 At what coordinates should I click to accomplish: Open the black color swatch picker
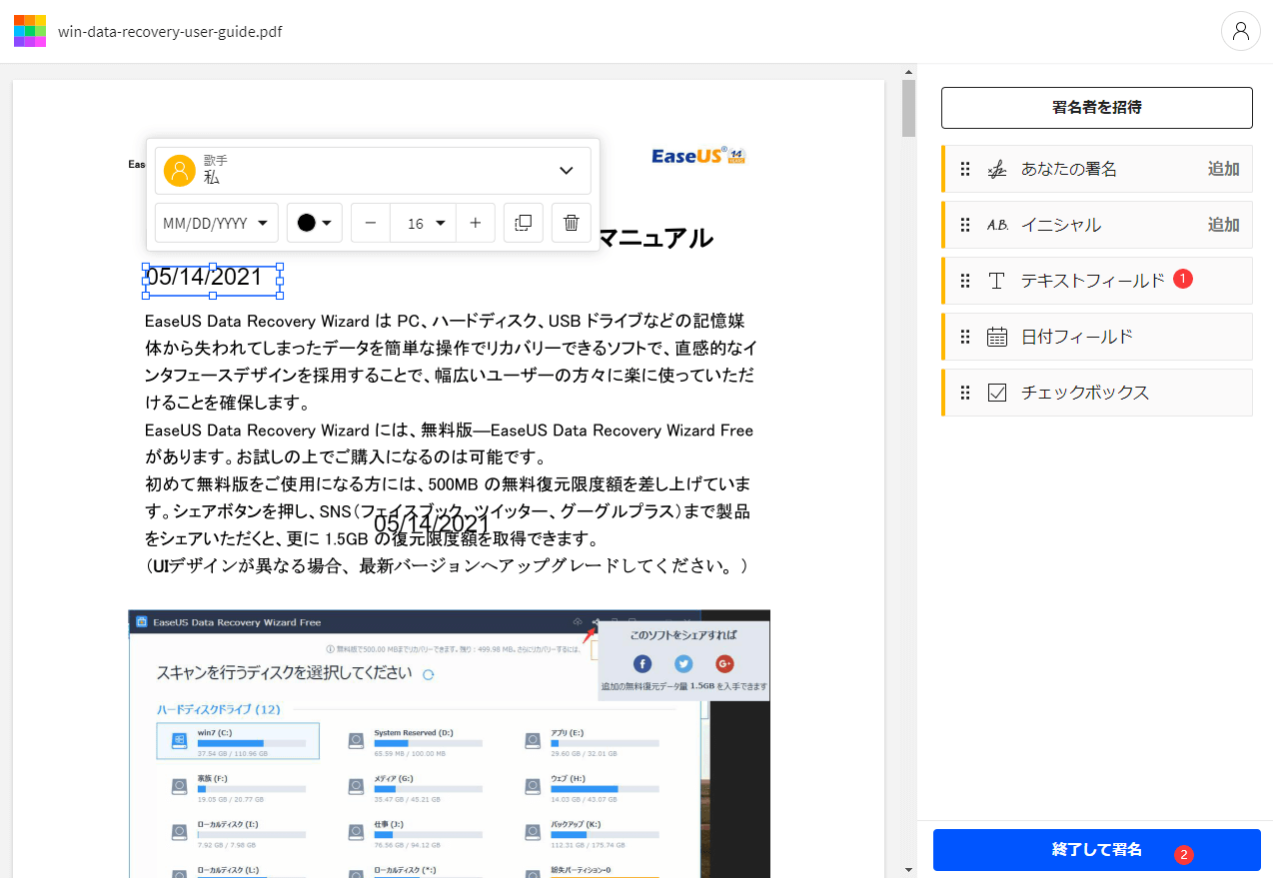(x=314, y=223)
